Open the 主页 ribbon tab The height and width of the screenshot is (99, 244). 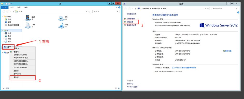pyautogui.click(x=12, y=7)
